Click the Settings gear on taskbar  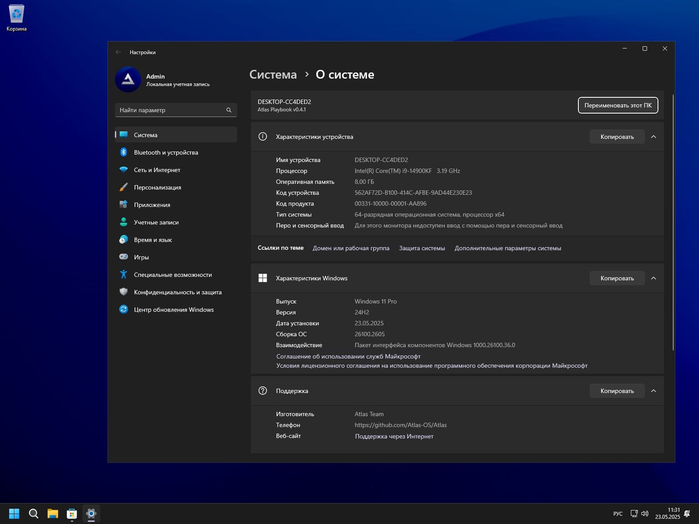point(91,514)
